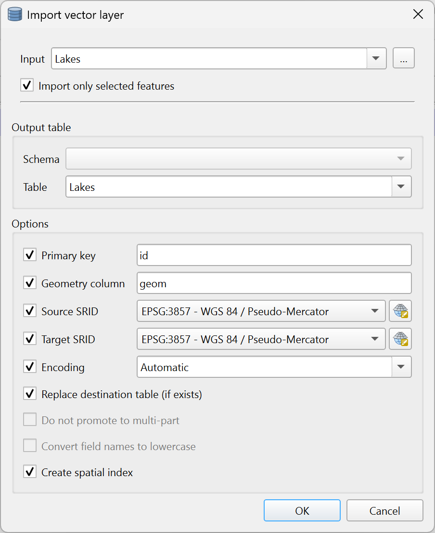Expand the output Table name dropdown
435x533 pixels.
click(x=401, y=187)
